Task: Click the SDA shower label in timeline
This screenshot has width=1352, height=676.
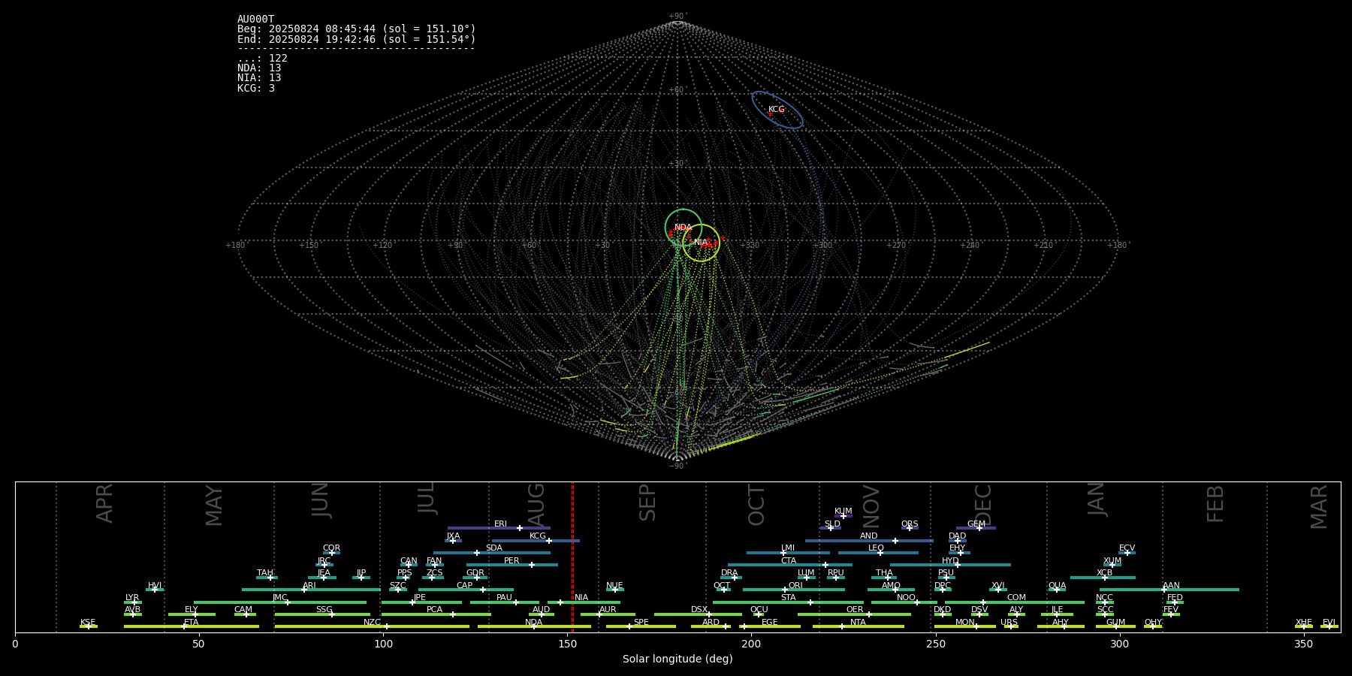Action: coord(494,548)
